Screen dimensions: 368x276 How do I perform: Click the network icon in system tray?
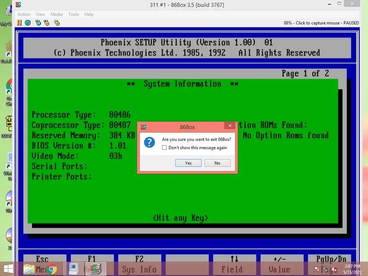[326, 269]
